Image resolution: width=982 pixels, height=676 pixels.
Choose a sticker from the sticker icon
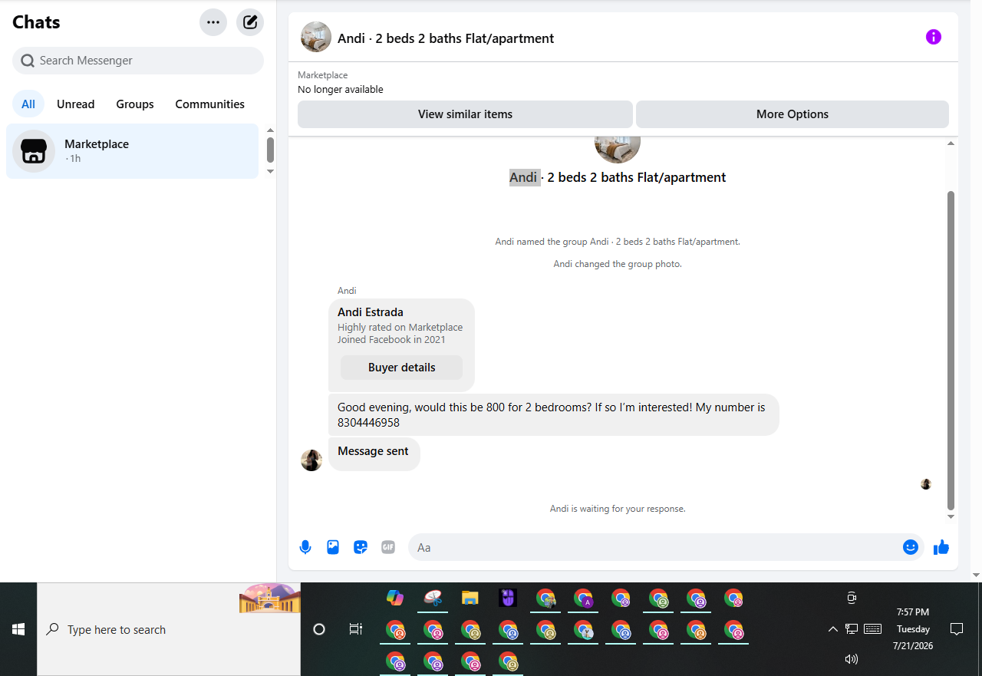[361, 547]
